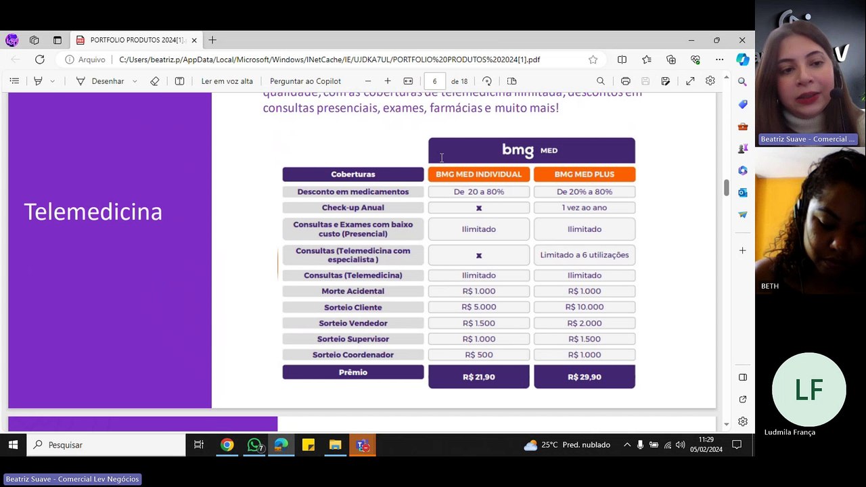Open the Edge workspaces icon
Screen dimensions: 866x487
(34, 40)
